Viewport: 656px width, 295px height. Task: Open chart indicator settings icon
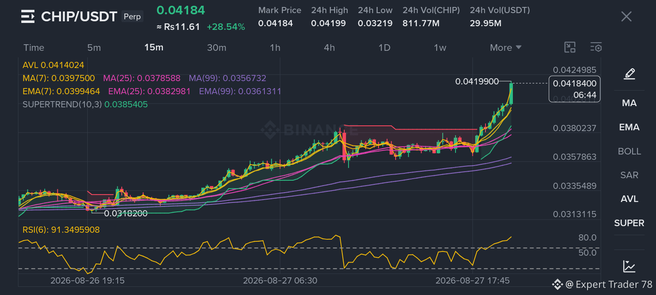[x=596, y=48]
